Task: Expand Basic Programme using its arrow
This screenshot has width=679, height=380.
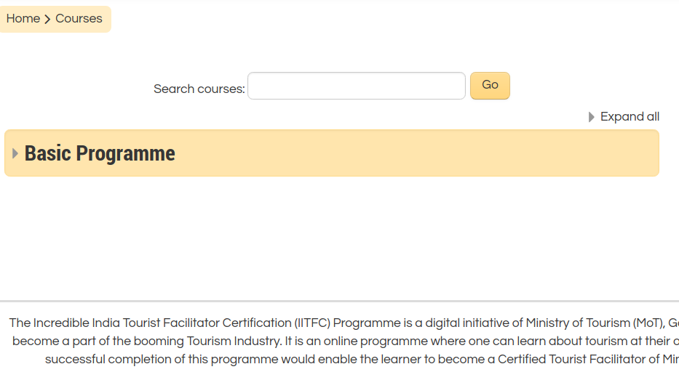Action: (15, 153)
